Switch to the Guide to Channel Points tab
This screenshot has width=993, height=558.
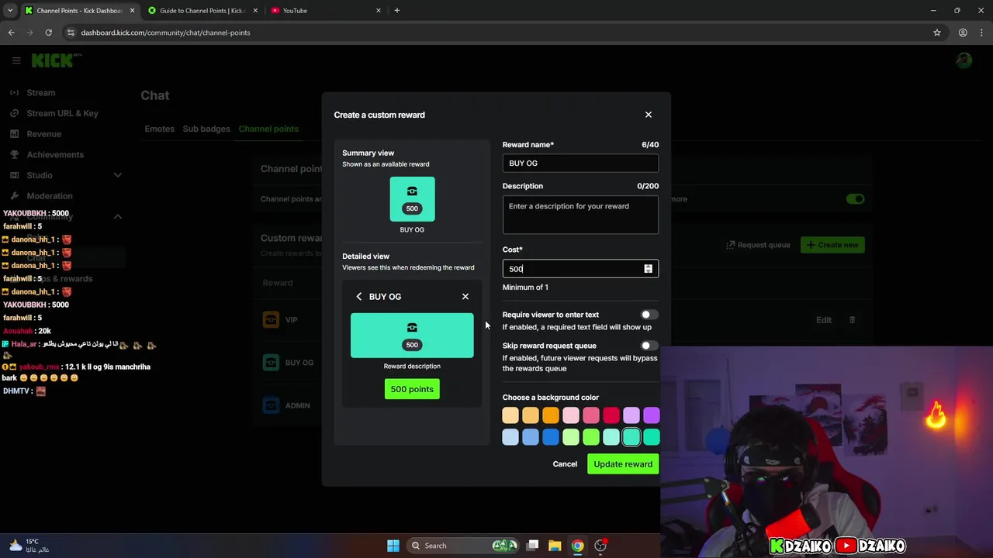[x=203, y=11]
